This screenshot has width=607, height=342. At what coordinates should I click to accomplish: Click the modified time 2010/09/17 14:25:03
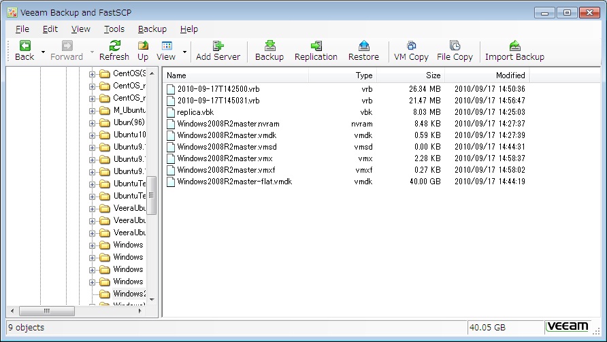tap(490, 112)
